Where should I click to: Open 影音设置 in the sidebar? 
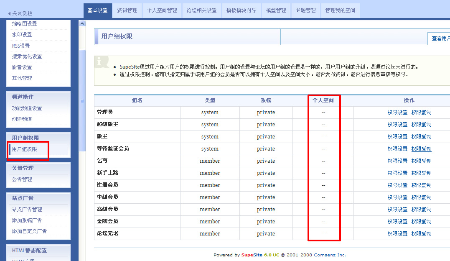click(22, 67)
